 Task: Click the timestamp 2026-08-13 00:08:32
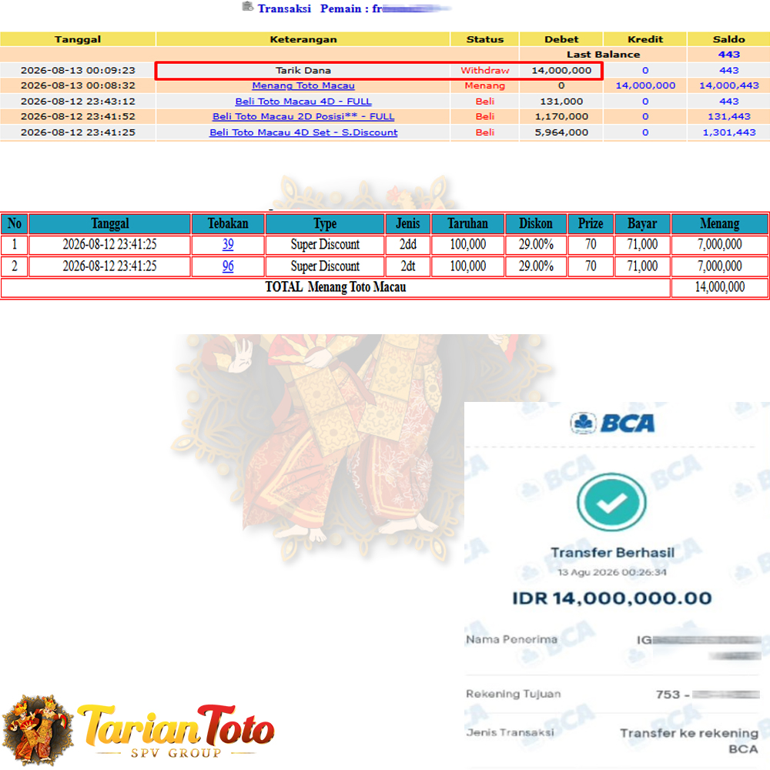pyautogui.click(x=78, y=85)
